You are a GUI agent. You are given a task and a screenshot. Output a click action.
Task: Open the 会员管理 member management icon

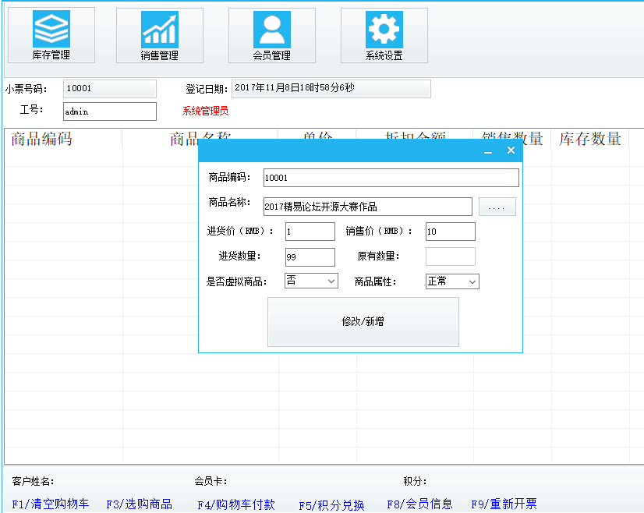271,34
